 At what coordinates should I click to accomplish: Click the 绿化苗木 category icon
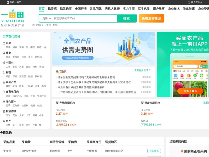coord(4,102)
